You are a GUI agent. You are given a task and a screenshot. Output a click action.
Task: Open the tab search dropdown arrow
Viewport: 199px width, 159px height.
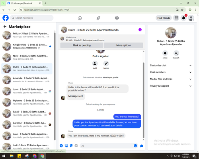click(3, 3)
